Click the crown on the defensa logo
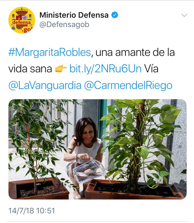The width and height of the screenshot is (194, 223). point(22,11)
